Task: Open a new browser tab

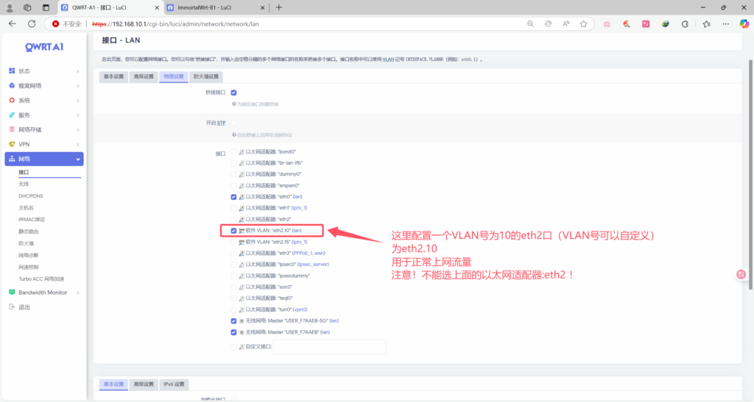Action: pyautogui.click(x=278, y=7)
